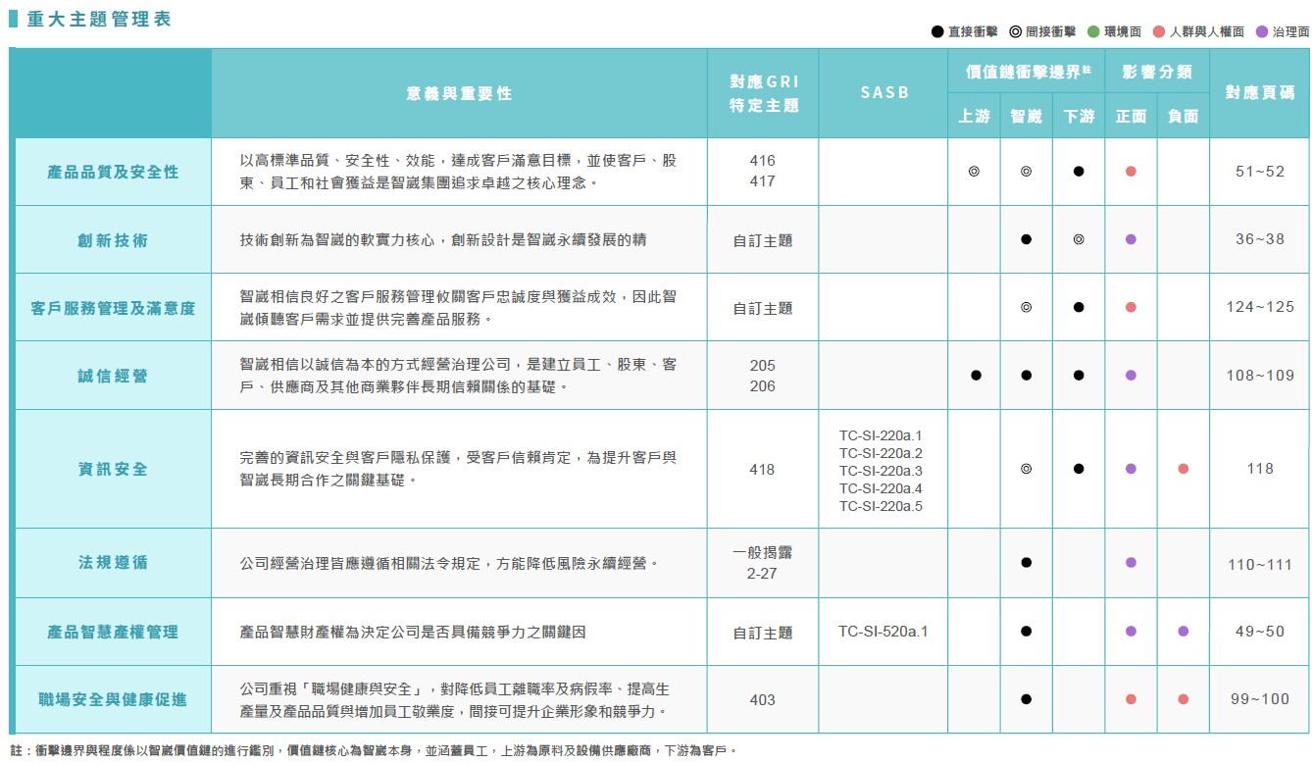Click the 客戶服務管理及滿意度 topic cell
The image size is (1312, 763).
click(113, 307)
